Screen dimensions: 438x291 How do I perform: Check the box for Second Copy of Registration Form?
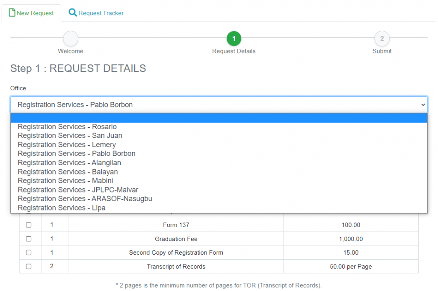[x=29, y=252]
